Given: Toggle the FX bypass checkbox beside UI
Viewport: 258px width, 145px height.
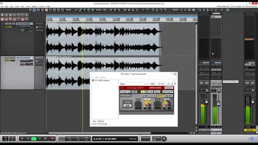Looking at the screenshot, I should coord(175,84).
